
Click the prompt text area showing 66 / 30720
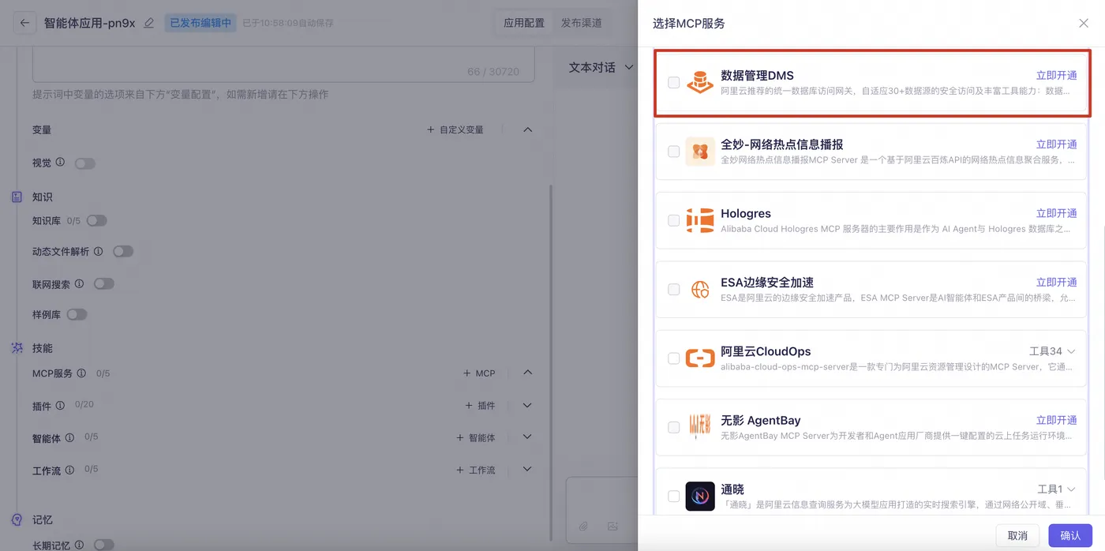point(283,65)
